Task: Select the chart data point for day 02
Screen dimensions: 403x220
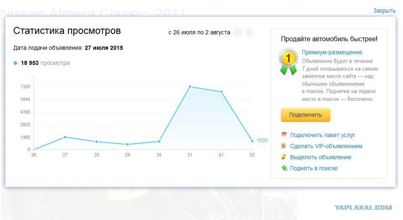Action: (x=252, y=141)
